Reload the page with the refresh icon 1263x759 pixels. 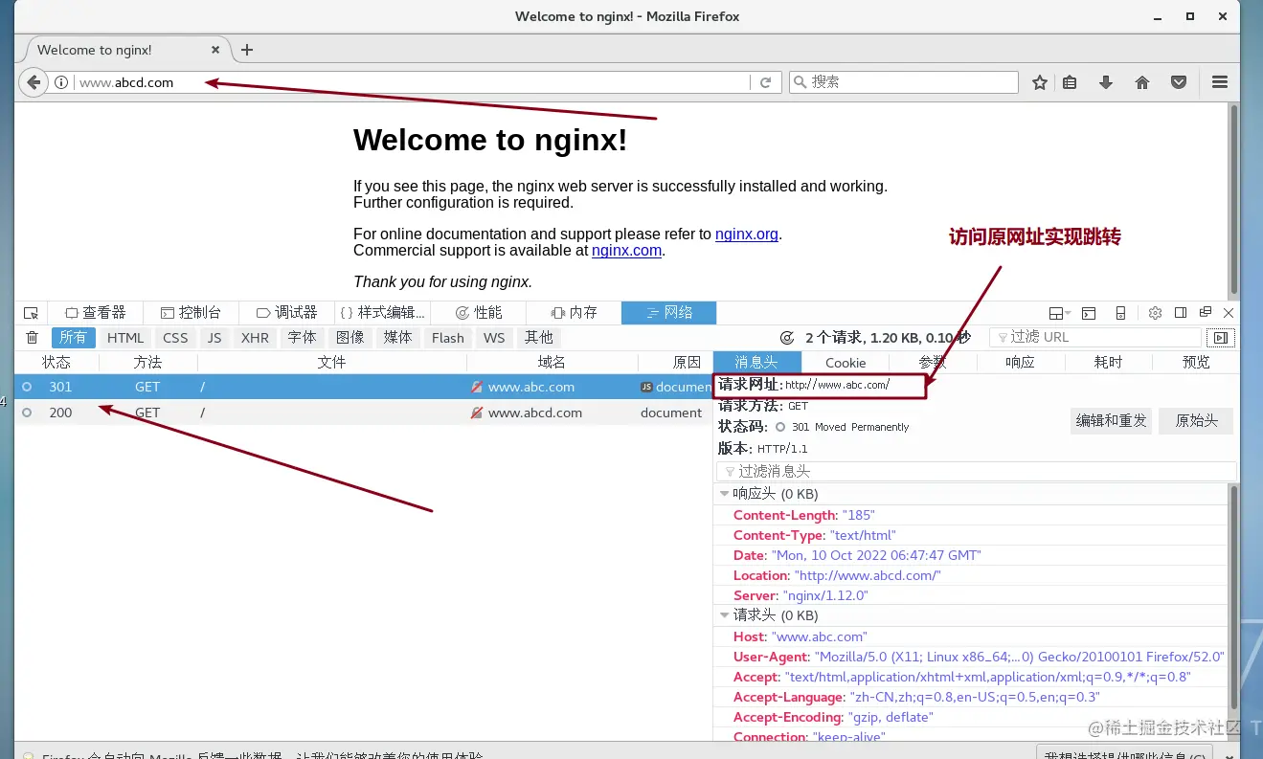765,82
